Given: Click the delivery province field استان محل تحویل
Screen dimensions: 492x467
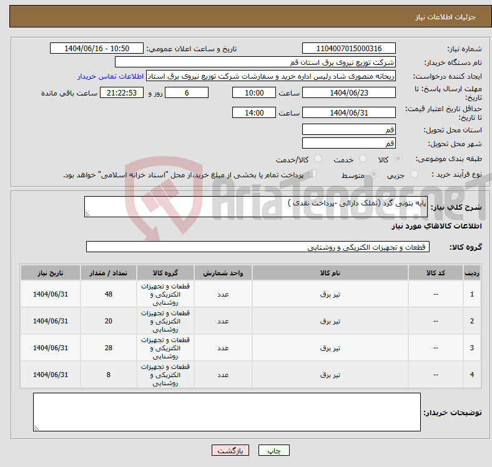Looking at the screenshot, I should (348, 129).
